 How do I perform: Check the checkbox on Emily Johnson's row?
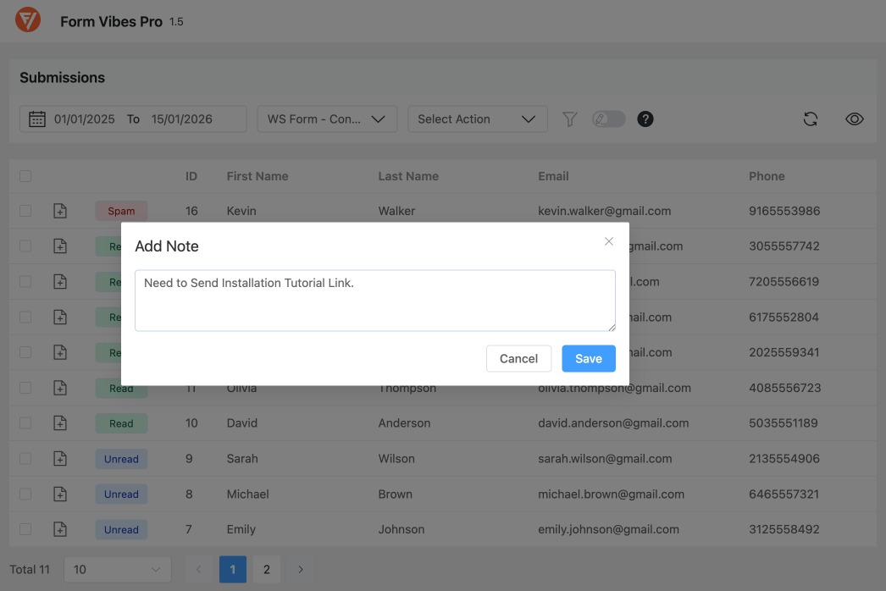click(x=25, y=529)
